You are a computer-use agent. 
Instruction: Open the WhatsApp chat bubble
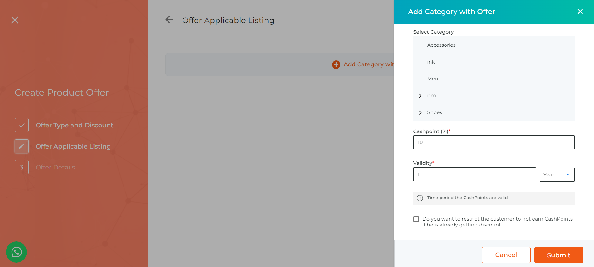point(16,252)
